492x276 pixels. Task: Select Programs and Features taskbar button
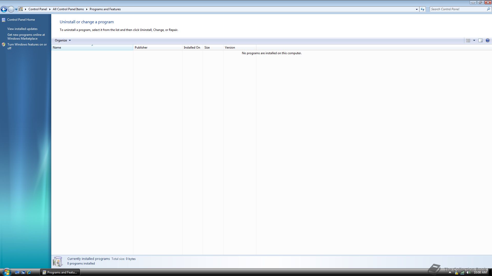pyautogui.click(x=60, y=272)
